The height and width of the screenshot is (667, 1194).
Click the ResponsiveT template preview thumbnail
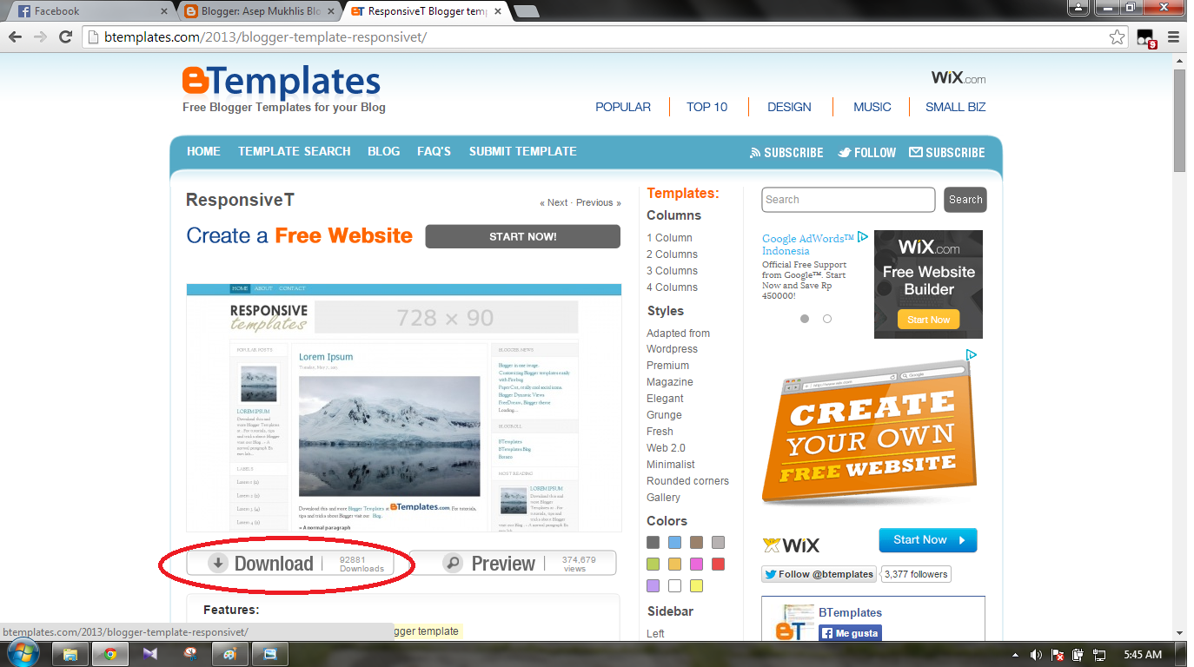point(404,407)
